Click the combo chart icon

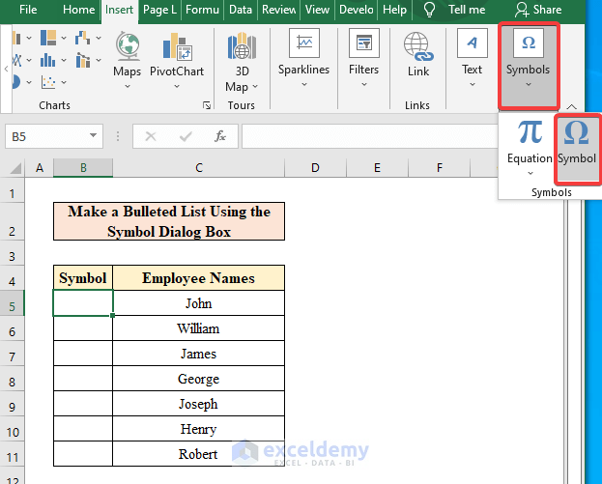82,60
